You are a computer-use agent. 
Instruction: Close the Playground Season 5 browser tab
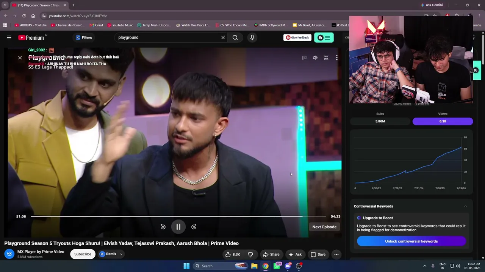[x=65, y=5]
